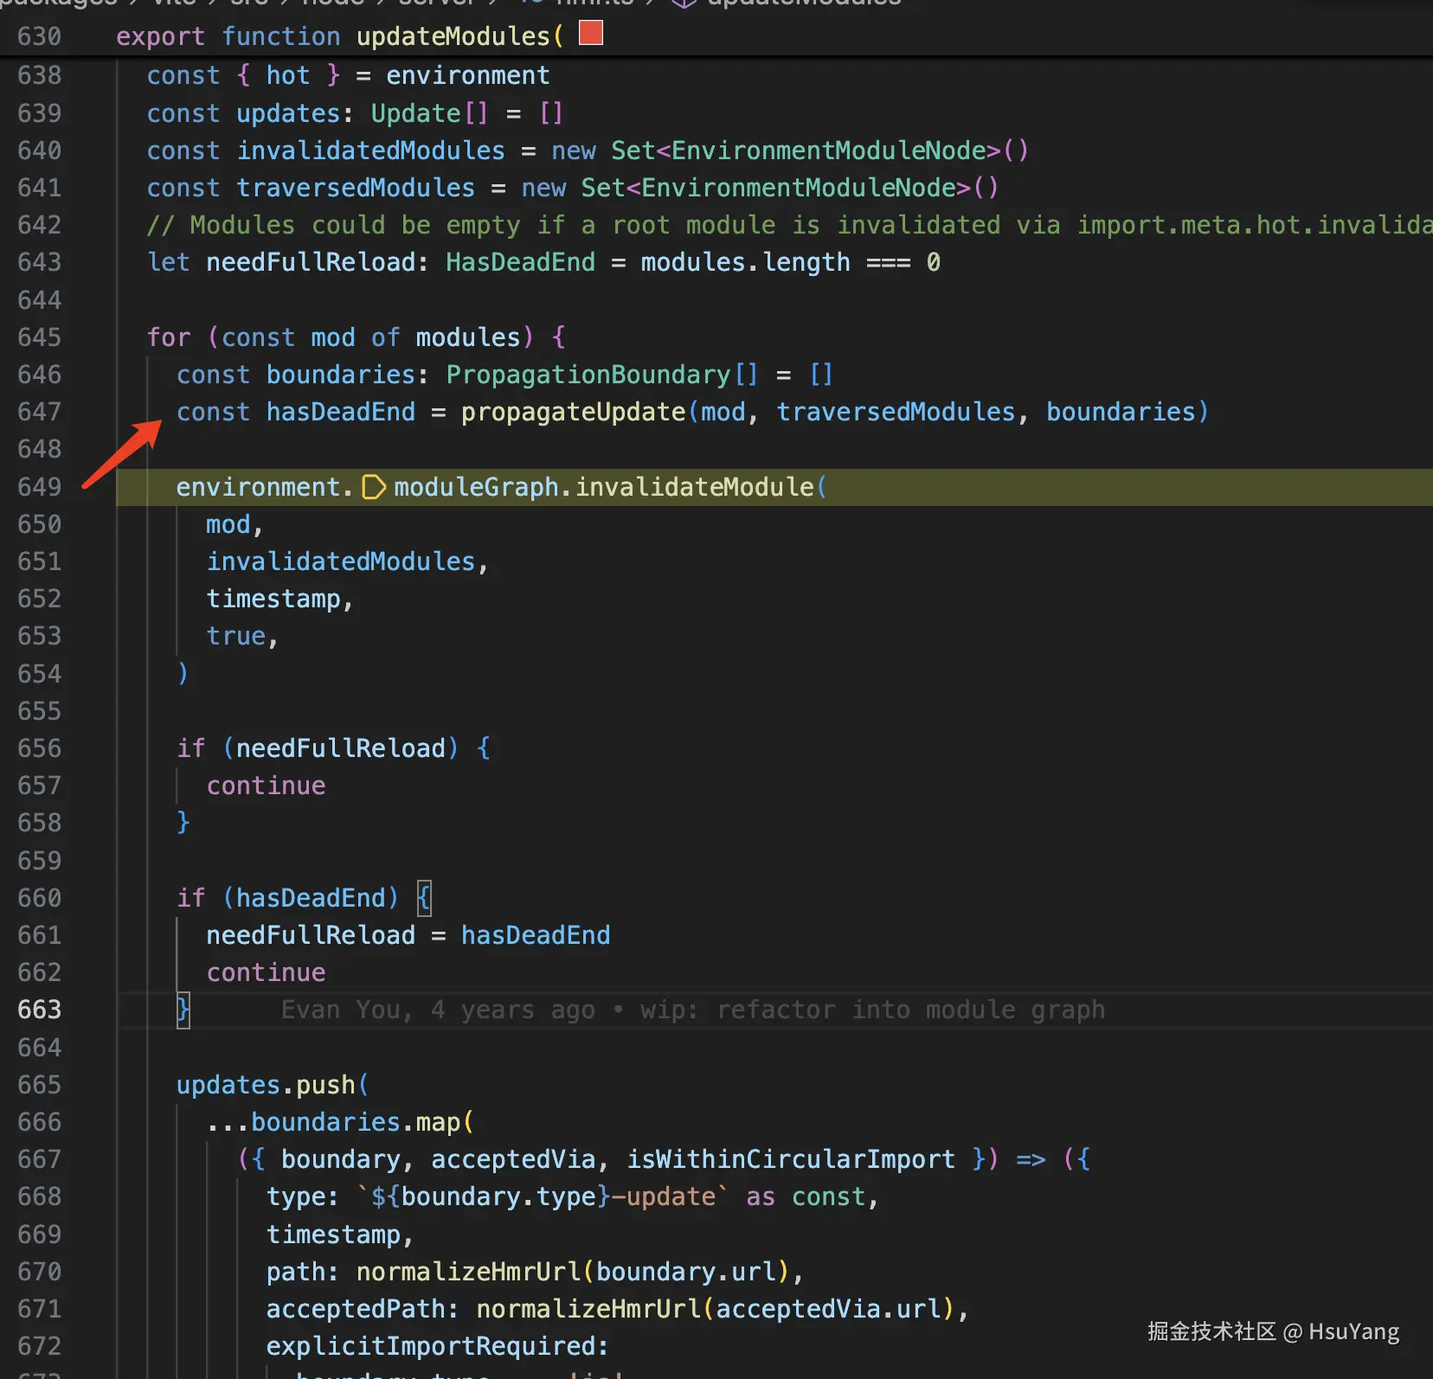The height and width of the screenshot is (1379, 1433).
Task: Click 'needFullReload' assignment on line 661
Action: (x=312, y=935)
